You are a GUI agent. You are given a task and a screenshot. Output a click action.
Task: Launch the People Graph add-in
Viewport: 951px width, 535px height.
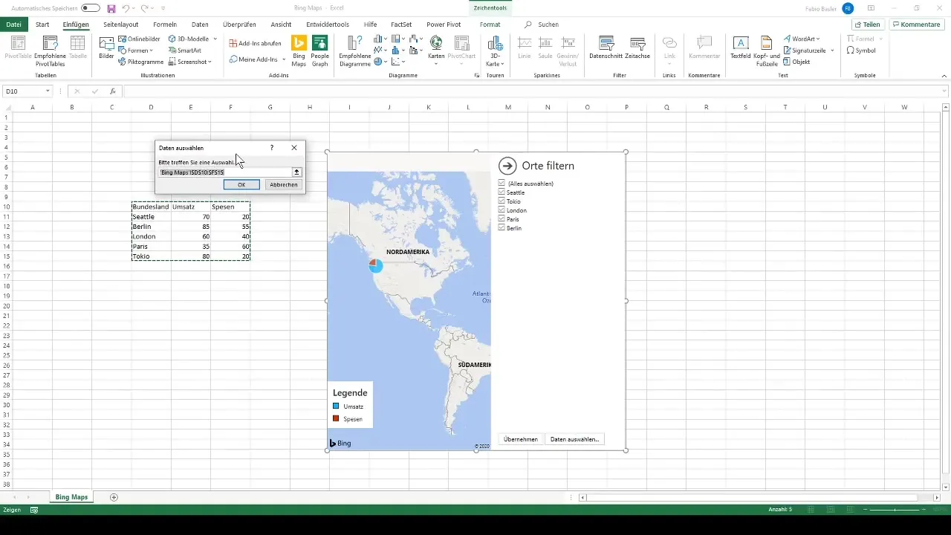(320, 51)
